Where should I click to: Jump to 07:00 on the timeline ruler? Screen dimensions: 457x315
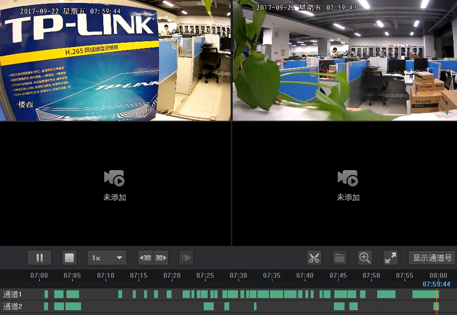pos(39,275)
